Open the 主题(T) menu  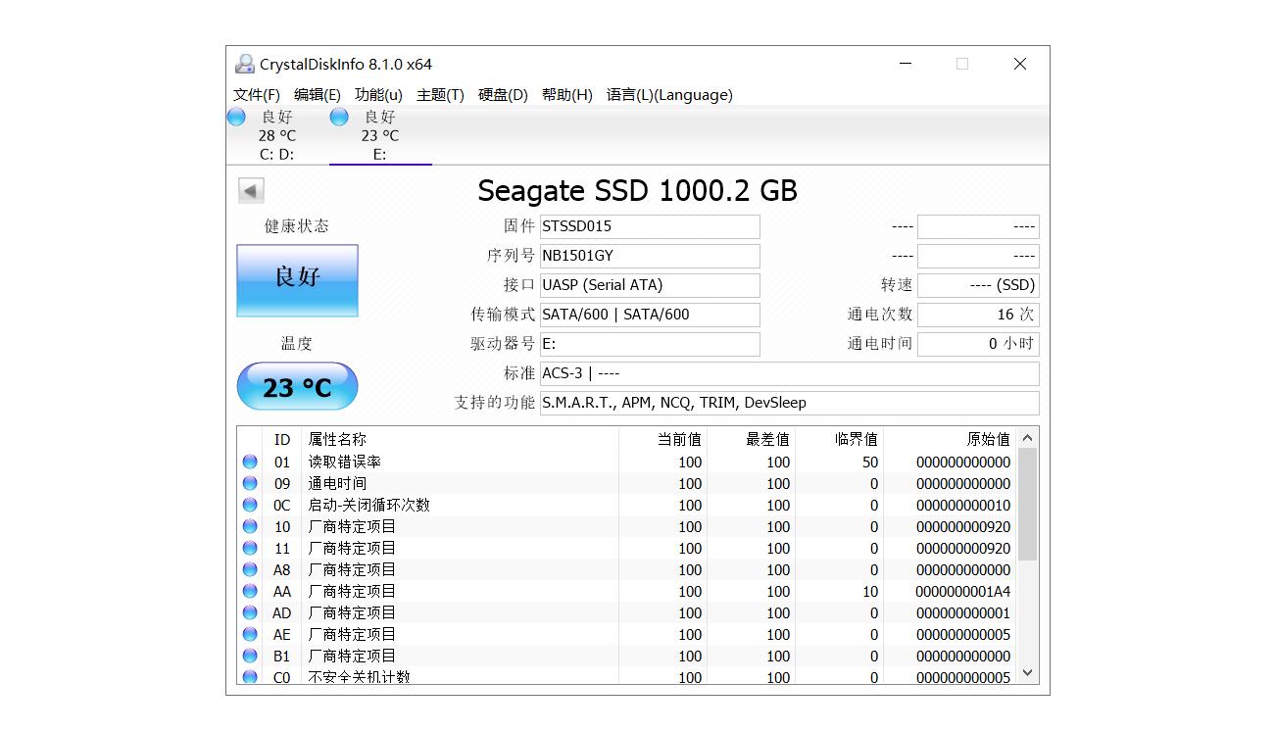(x=439, y=95)
